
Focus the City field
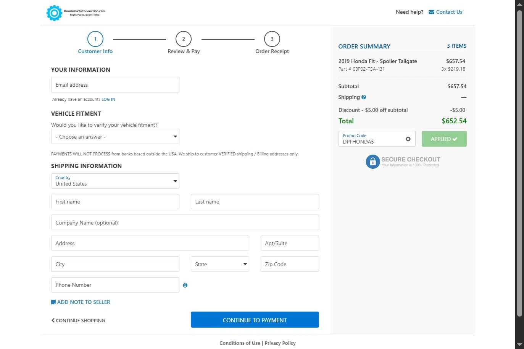(115, 264)
